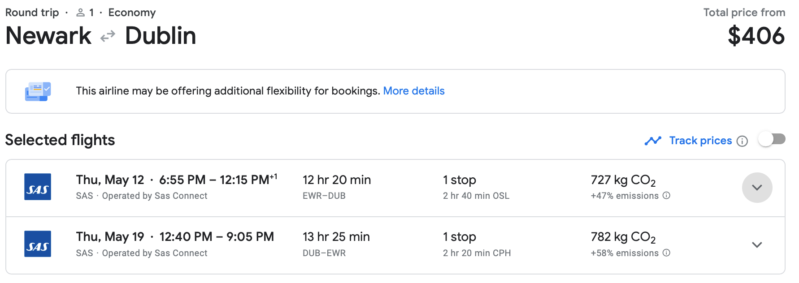This screenshot has height=283, width=799.
Task: Click the info icon beside +58% emissions
Action: pos(667,253)
